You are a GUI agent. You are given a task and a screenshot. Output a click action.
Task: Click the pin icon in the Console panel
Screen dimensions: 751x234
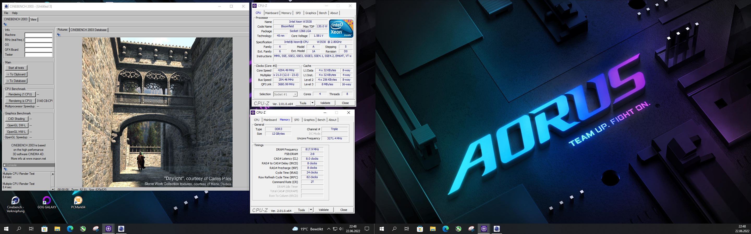pos(5,169)
